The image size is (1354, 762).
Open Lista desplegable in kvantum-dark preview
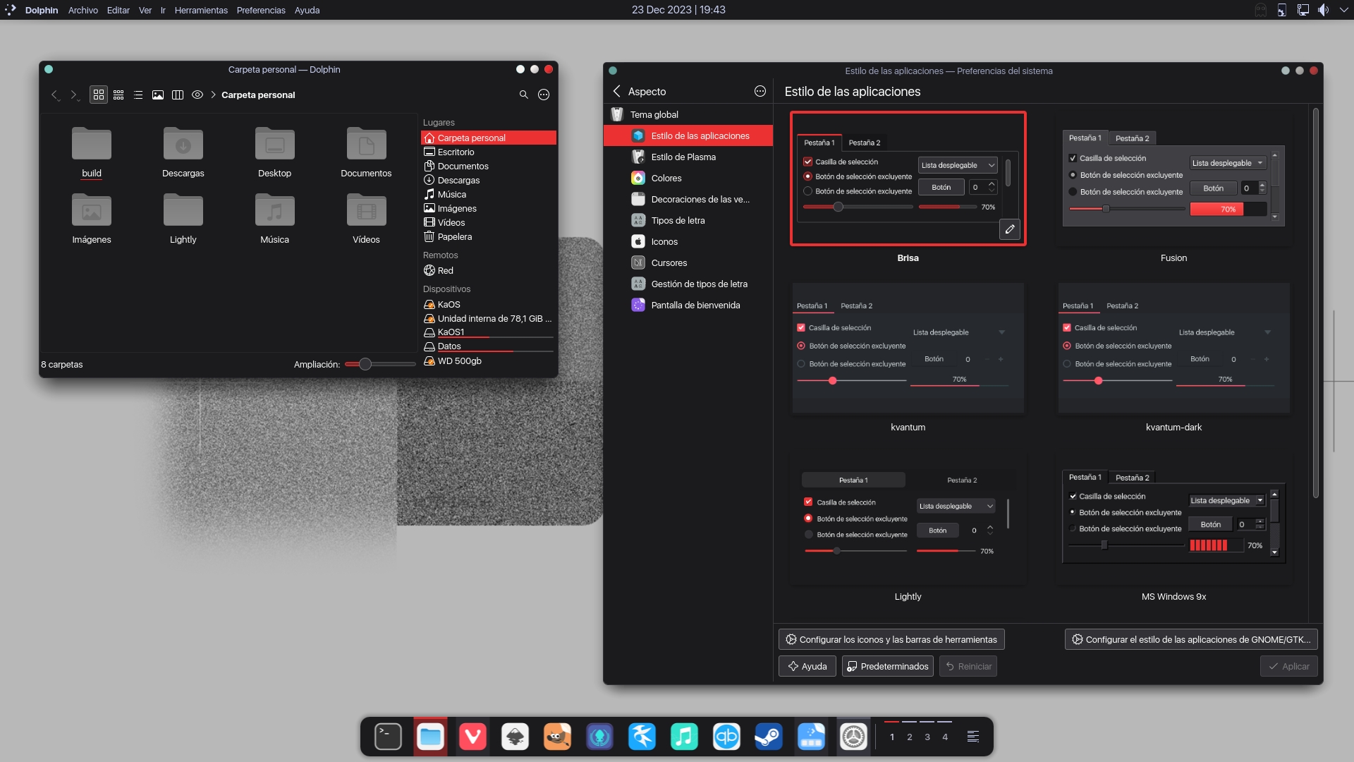[x=1225, y=332]
